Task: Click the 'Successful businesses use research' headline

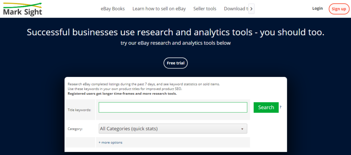Action: pos(175,33)
